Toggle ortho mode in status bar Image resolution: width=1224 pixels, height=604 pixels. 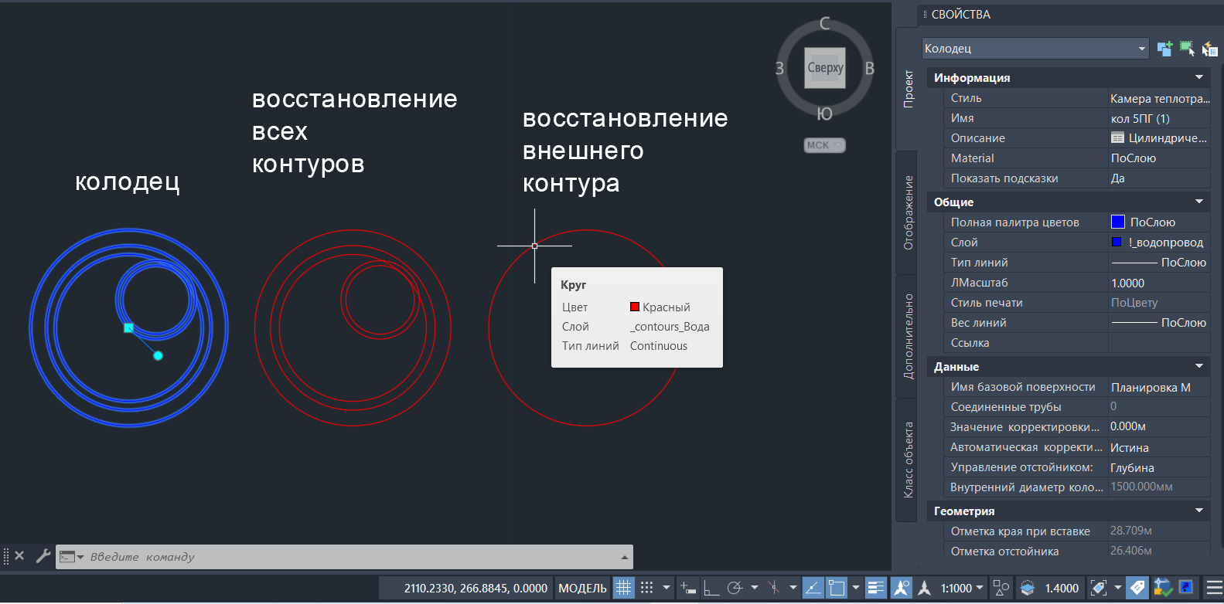click(x=711, y=589)
